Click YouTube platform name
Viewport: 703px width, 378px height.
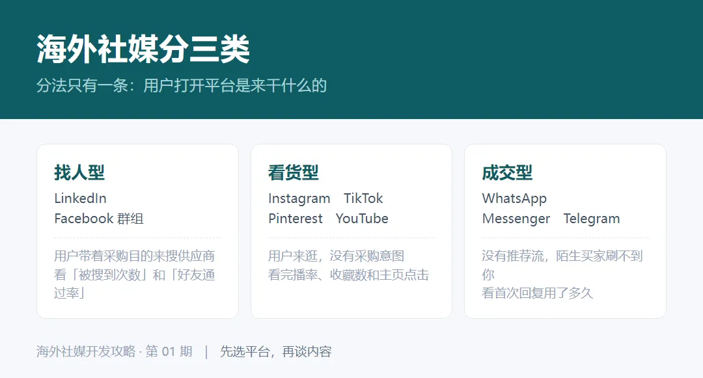pyautogui.click(x=362, y=219)
